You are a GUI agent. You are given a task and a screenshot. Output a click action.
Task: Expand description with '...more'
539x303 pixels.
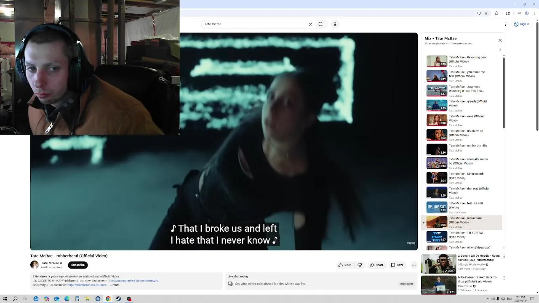point(115,285)
